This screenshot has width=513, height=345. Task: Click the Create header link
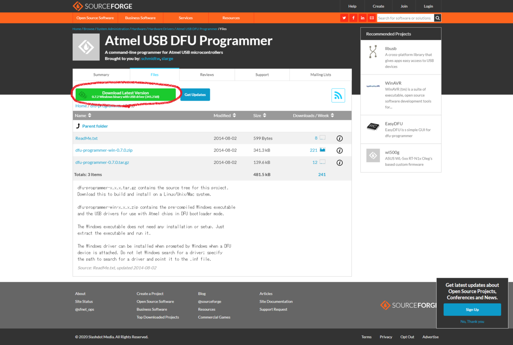pos(378,6)
